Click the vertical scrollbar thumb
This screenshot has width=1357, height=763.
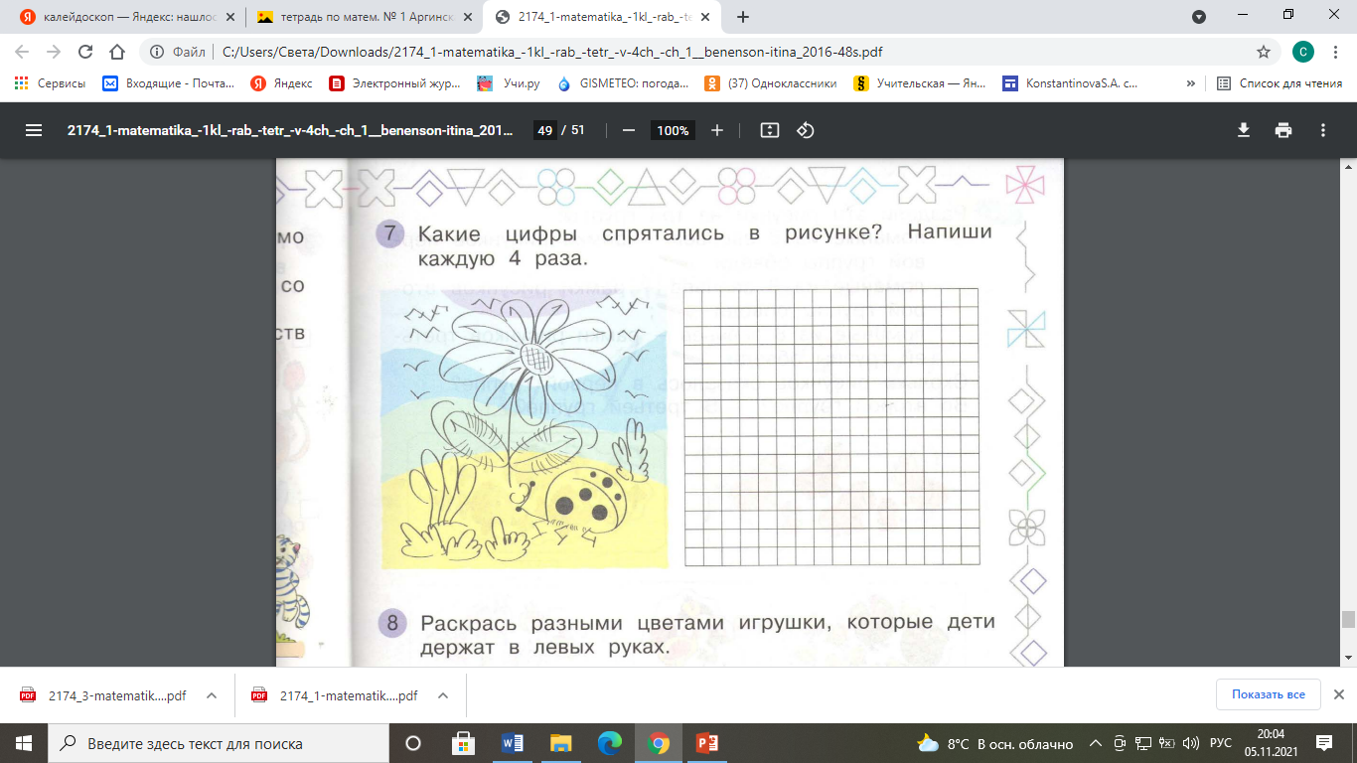[1348, 619]
